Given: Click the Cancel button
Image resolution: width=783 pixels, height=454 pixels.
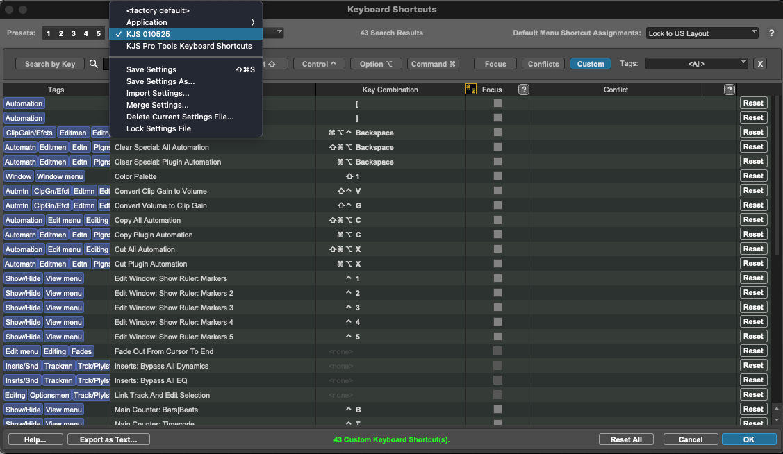Looking at the screenshot, I should point(691,439).
